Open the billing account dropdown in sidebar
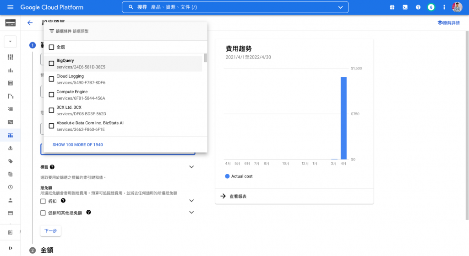Viewport: 469px width, 256px height. [x=10, y=42]
